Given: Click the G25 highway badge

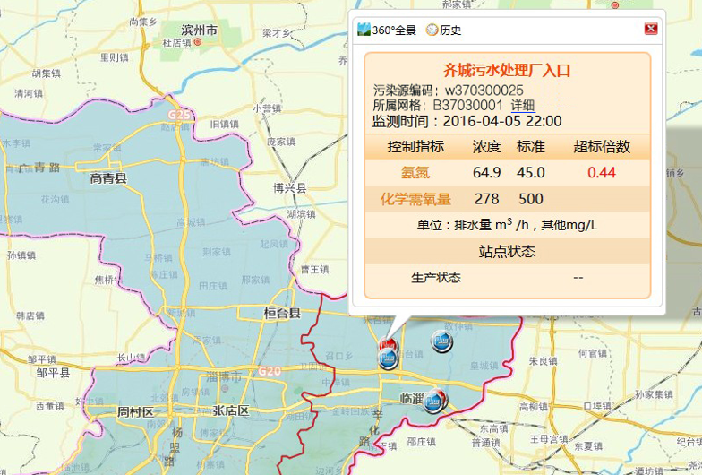Looking at the screenshot, I should coord(179,115).
